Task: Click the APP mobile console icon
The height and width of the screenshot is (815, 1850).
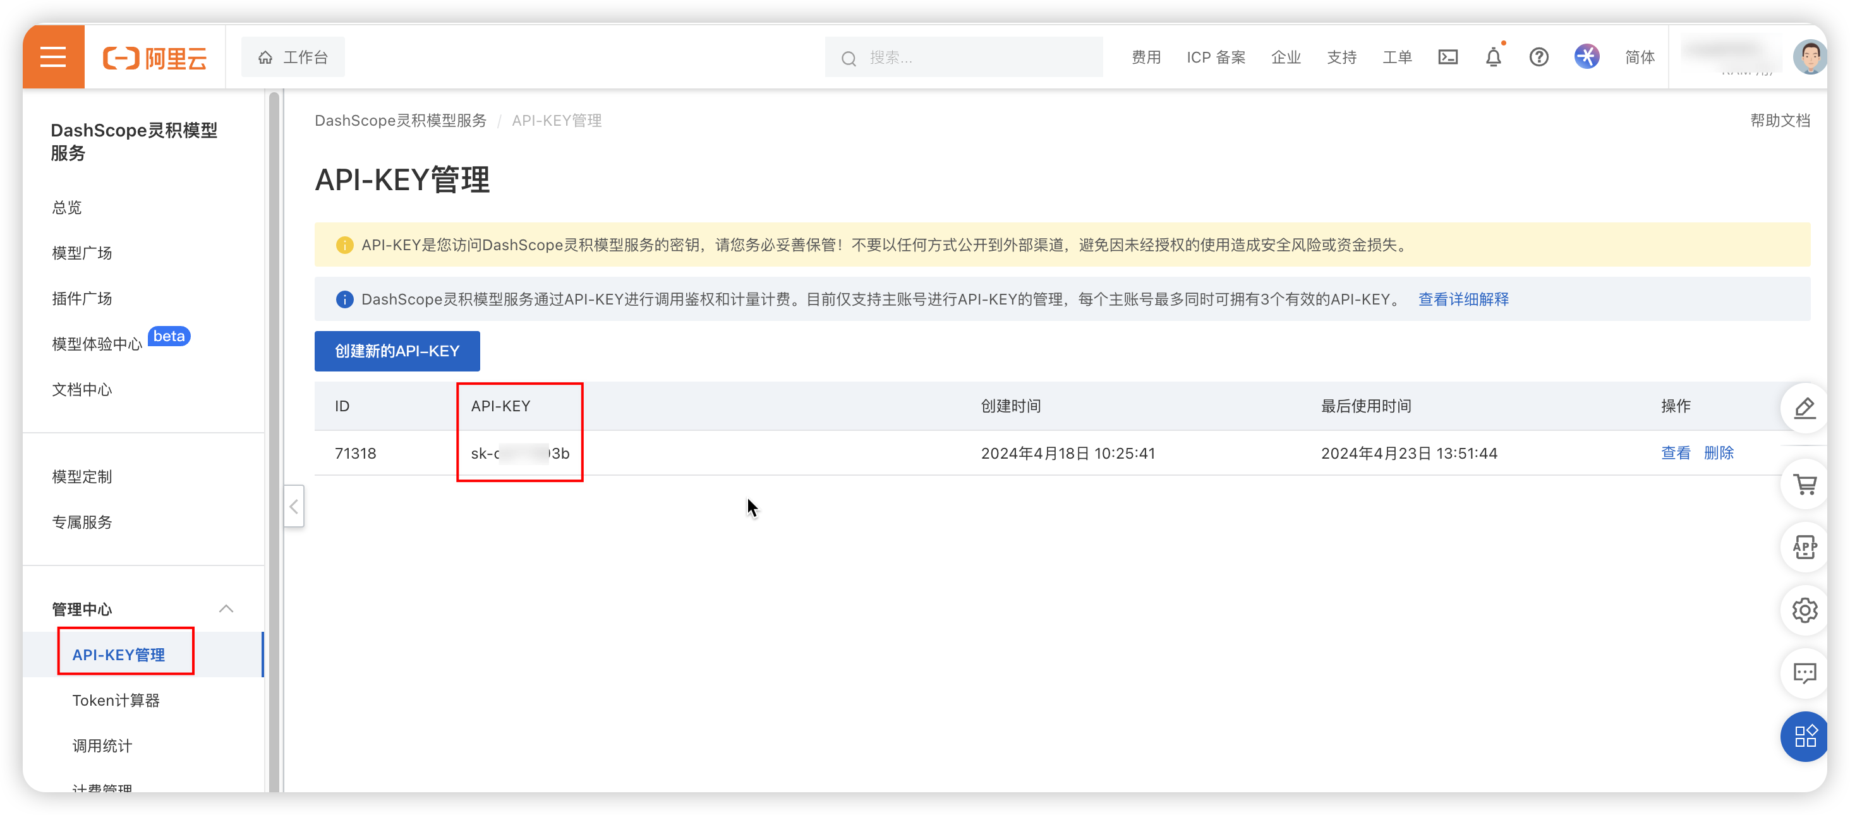Action: (1805, 547)
